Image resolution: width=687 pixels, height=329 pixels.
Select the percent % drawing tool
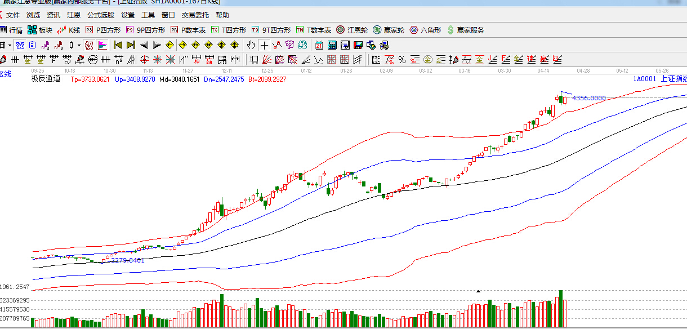(x=402, y=60)
